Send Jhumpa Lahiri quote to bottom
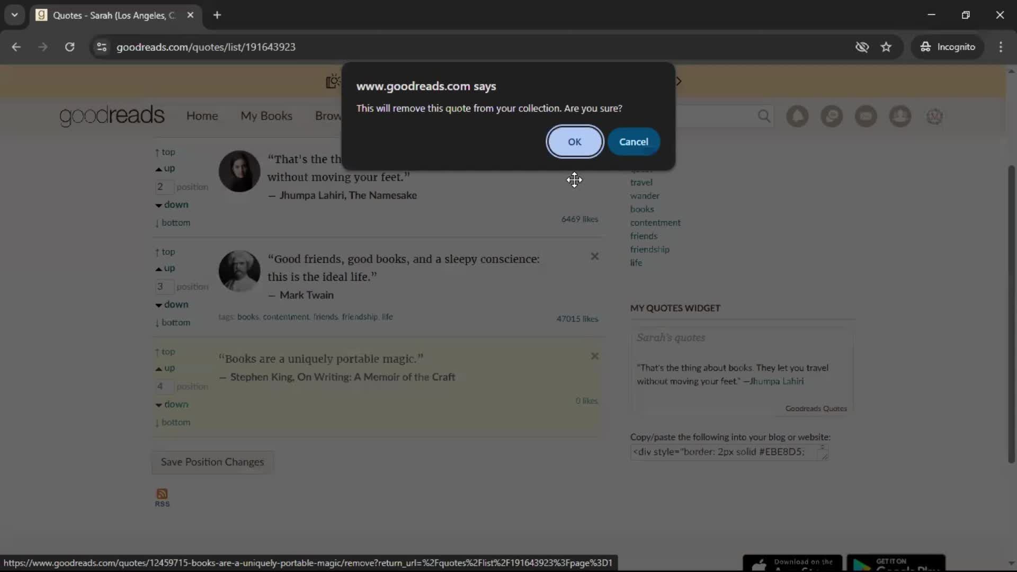The width and height of the screenshot is (1017, 572). point(173,223)
